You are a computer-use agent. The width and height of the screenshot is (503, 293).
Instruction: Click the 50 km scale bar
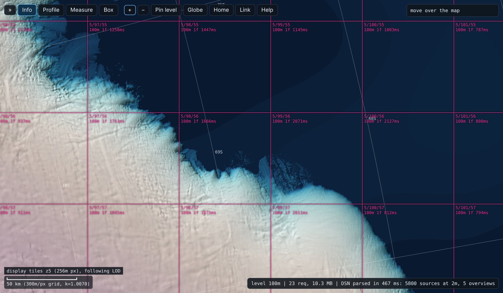tap(42, 279)
